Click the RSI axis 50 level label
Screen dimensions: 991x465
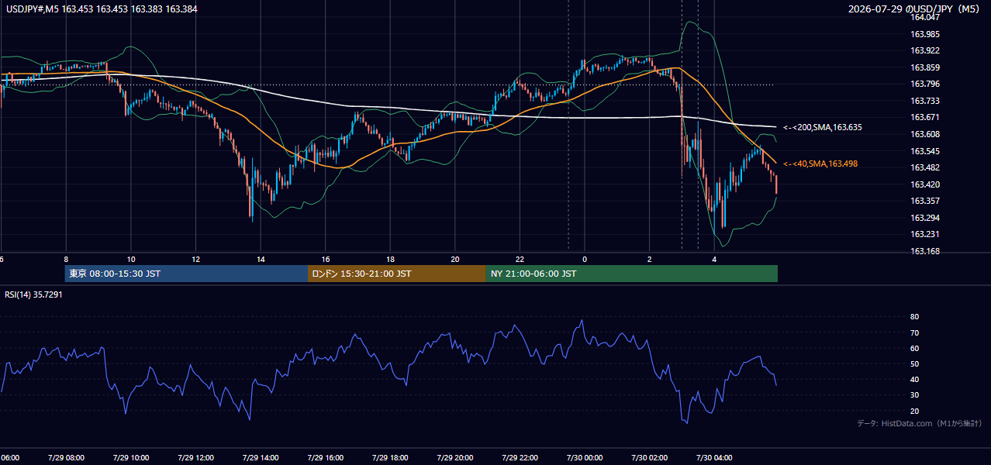tap(914, 363)
